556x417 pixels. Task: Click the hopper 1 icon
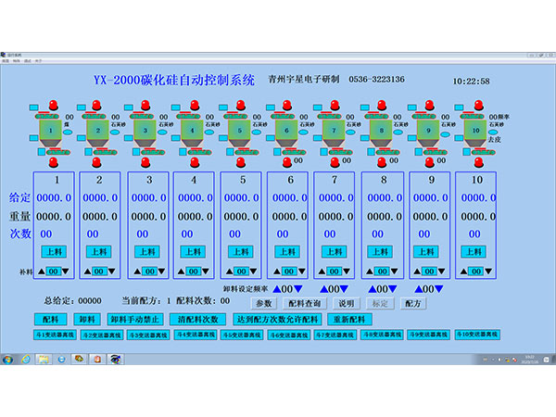pyautogui.click(x=53, y=132)
